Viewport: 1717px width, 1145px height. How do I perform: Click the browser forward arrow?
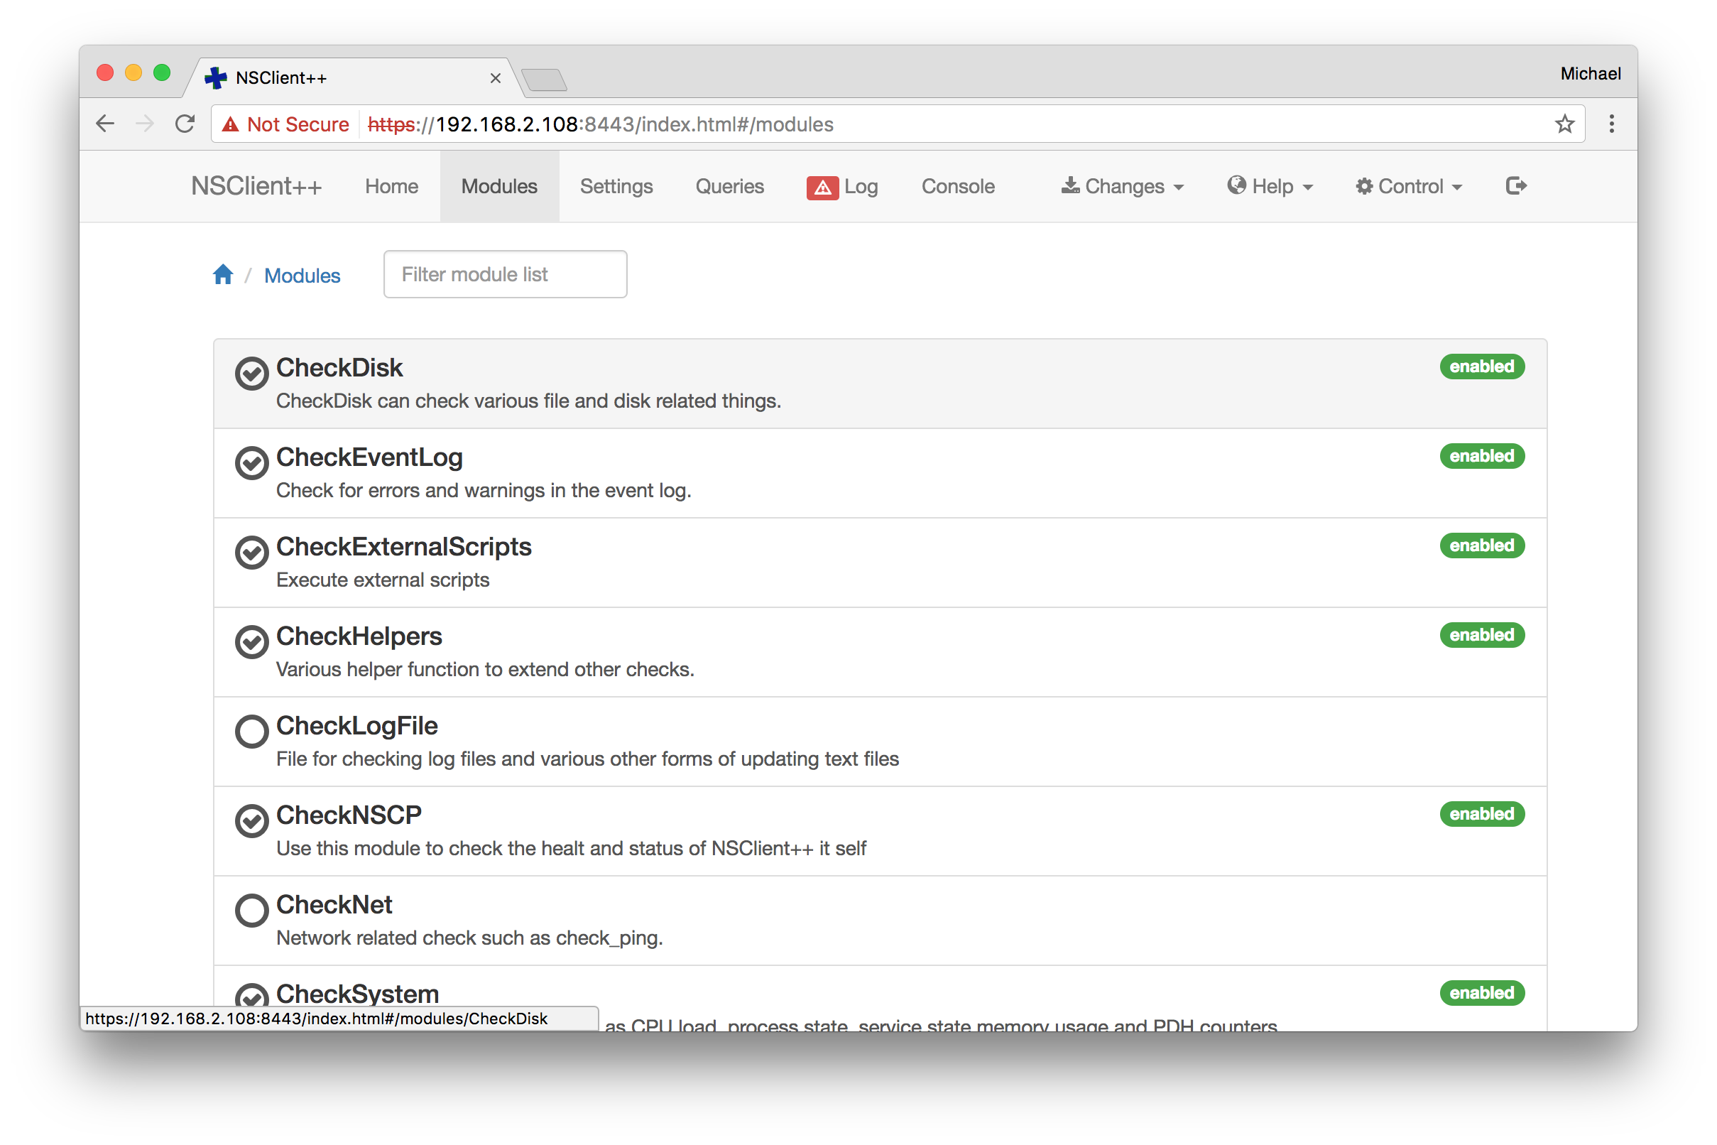[x=146, y=124]
